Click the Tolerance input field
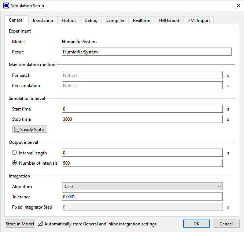Screen dimensions: 244x232 coord(143,197)
